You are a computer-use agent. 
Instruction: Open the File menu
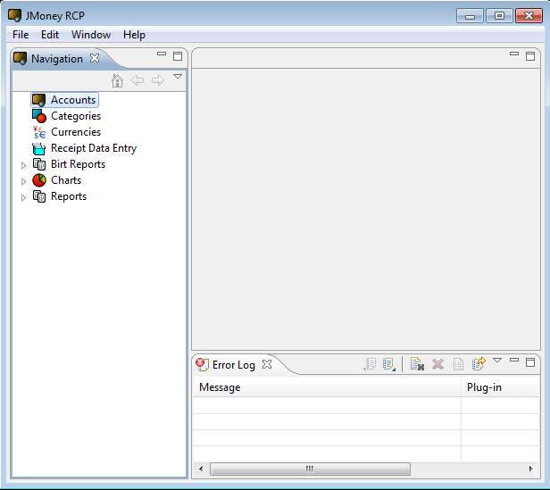[x=21, y=35]
